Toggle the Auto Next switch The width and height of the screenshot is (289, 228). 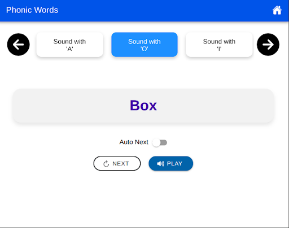[x=160, y=142]
